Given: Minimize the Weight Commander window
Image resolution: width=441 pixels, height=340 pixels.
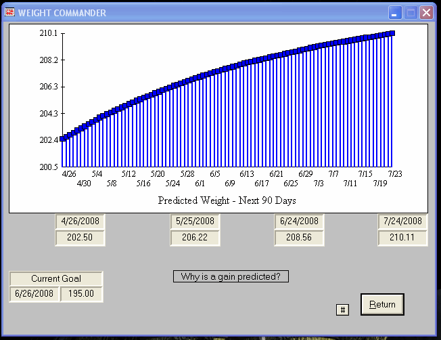Looking at the screenshot, I should point(396,13).
